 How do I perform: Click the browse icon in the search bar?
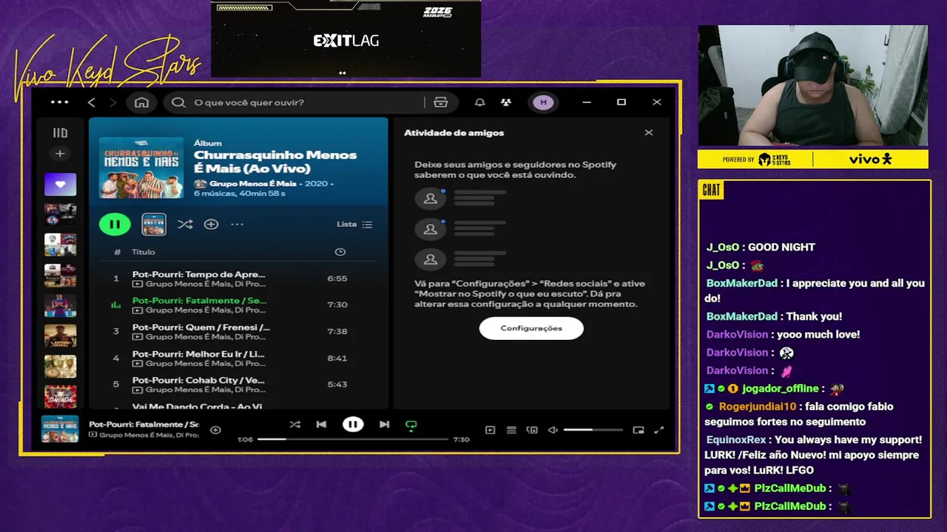pyautogui.click(x=441, y=102)
